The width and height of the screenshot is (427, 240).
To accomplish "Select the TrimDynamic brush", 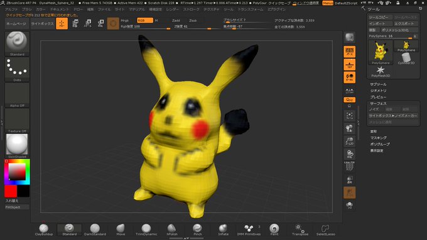I will click(146, 230).
